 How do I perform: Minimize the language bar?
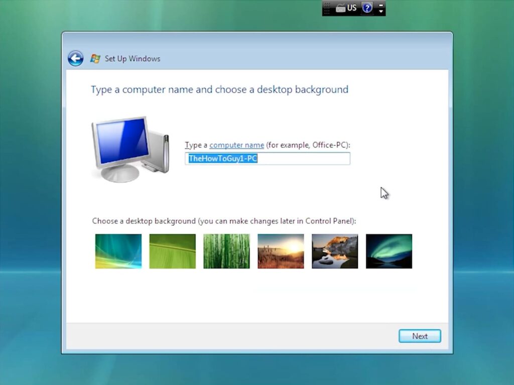coord(381,5)
